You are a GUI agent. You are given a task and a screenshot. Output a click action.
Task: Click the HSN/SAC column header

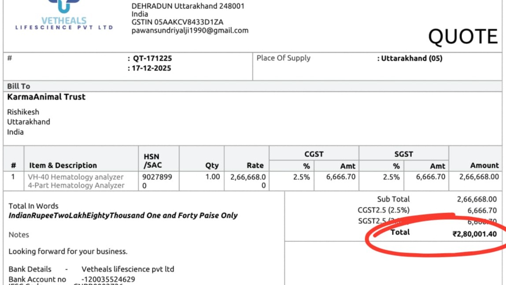[x=152, y=161]
